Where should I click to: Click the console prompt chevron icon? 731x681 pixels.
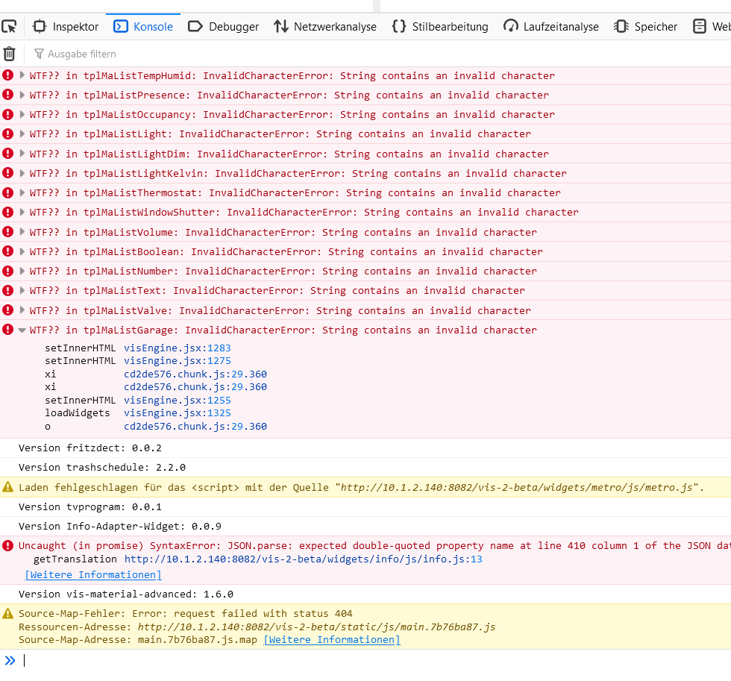(10, 660)
